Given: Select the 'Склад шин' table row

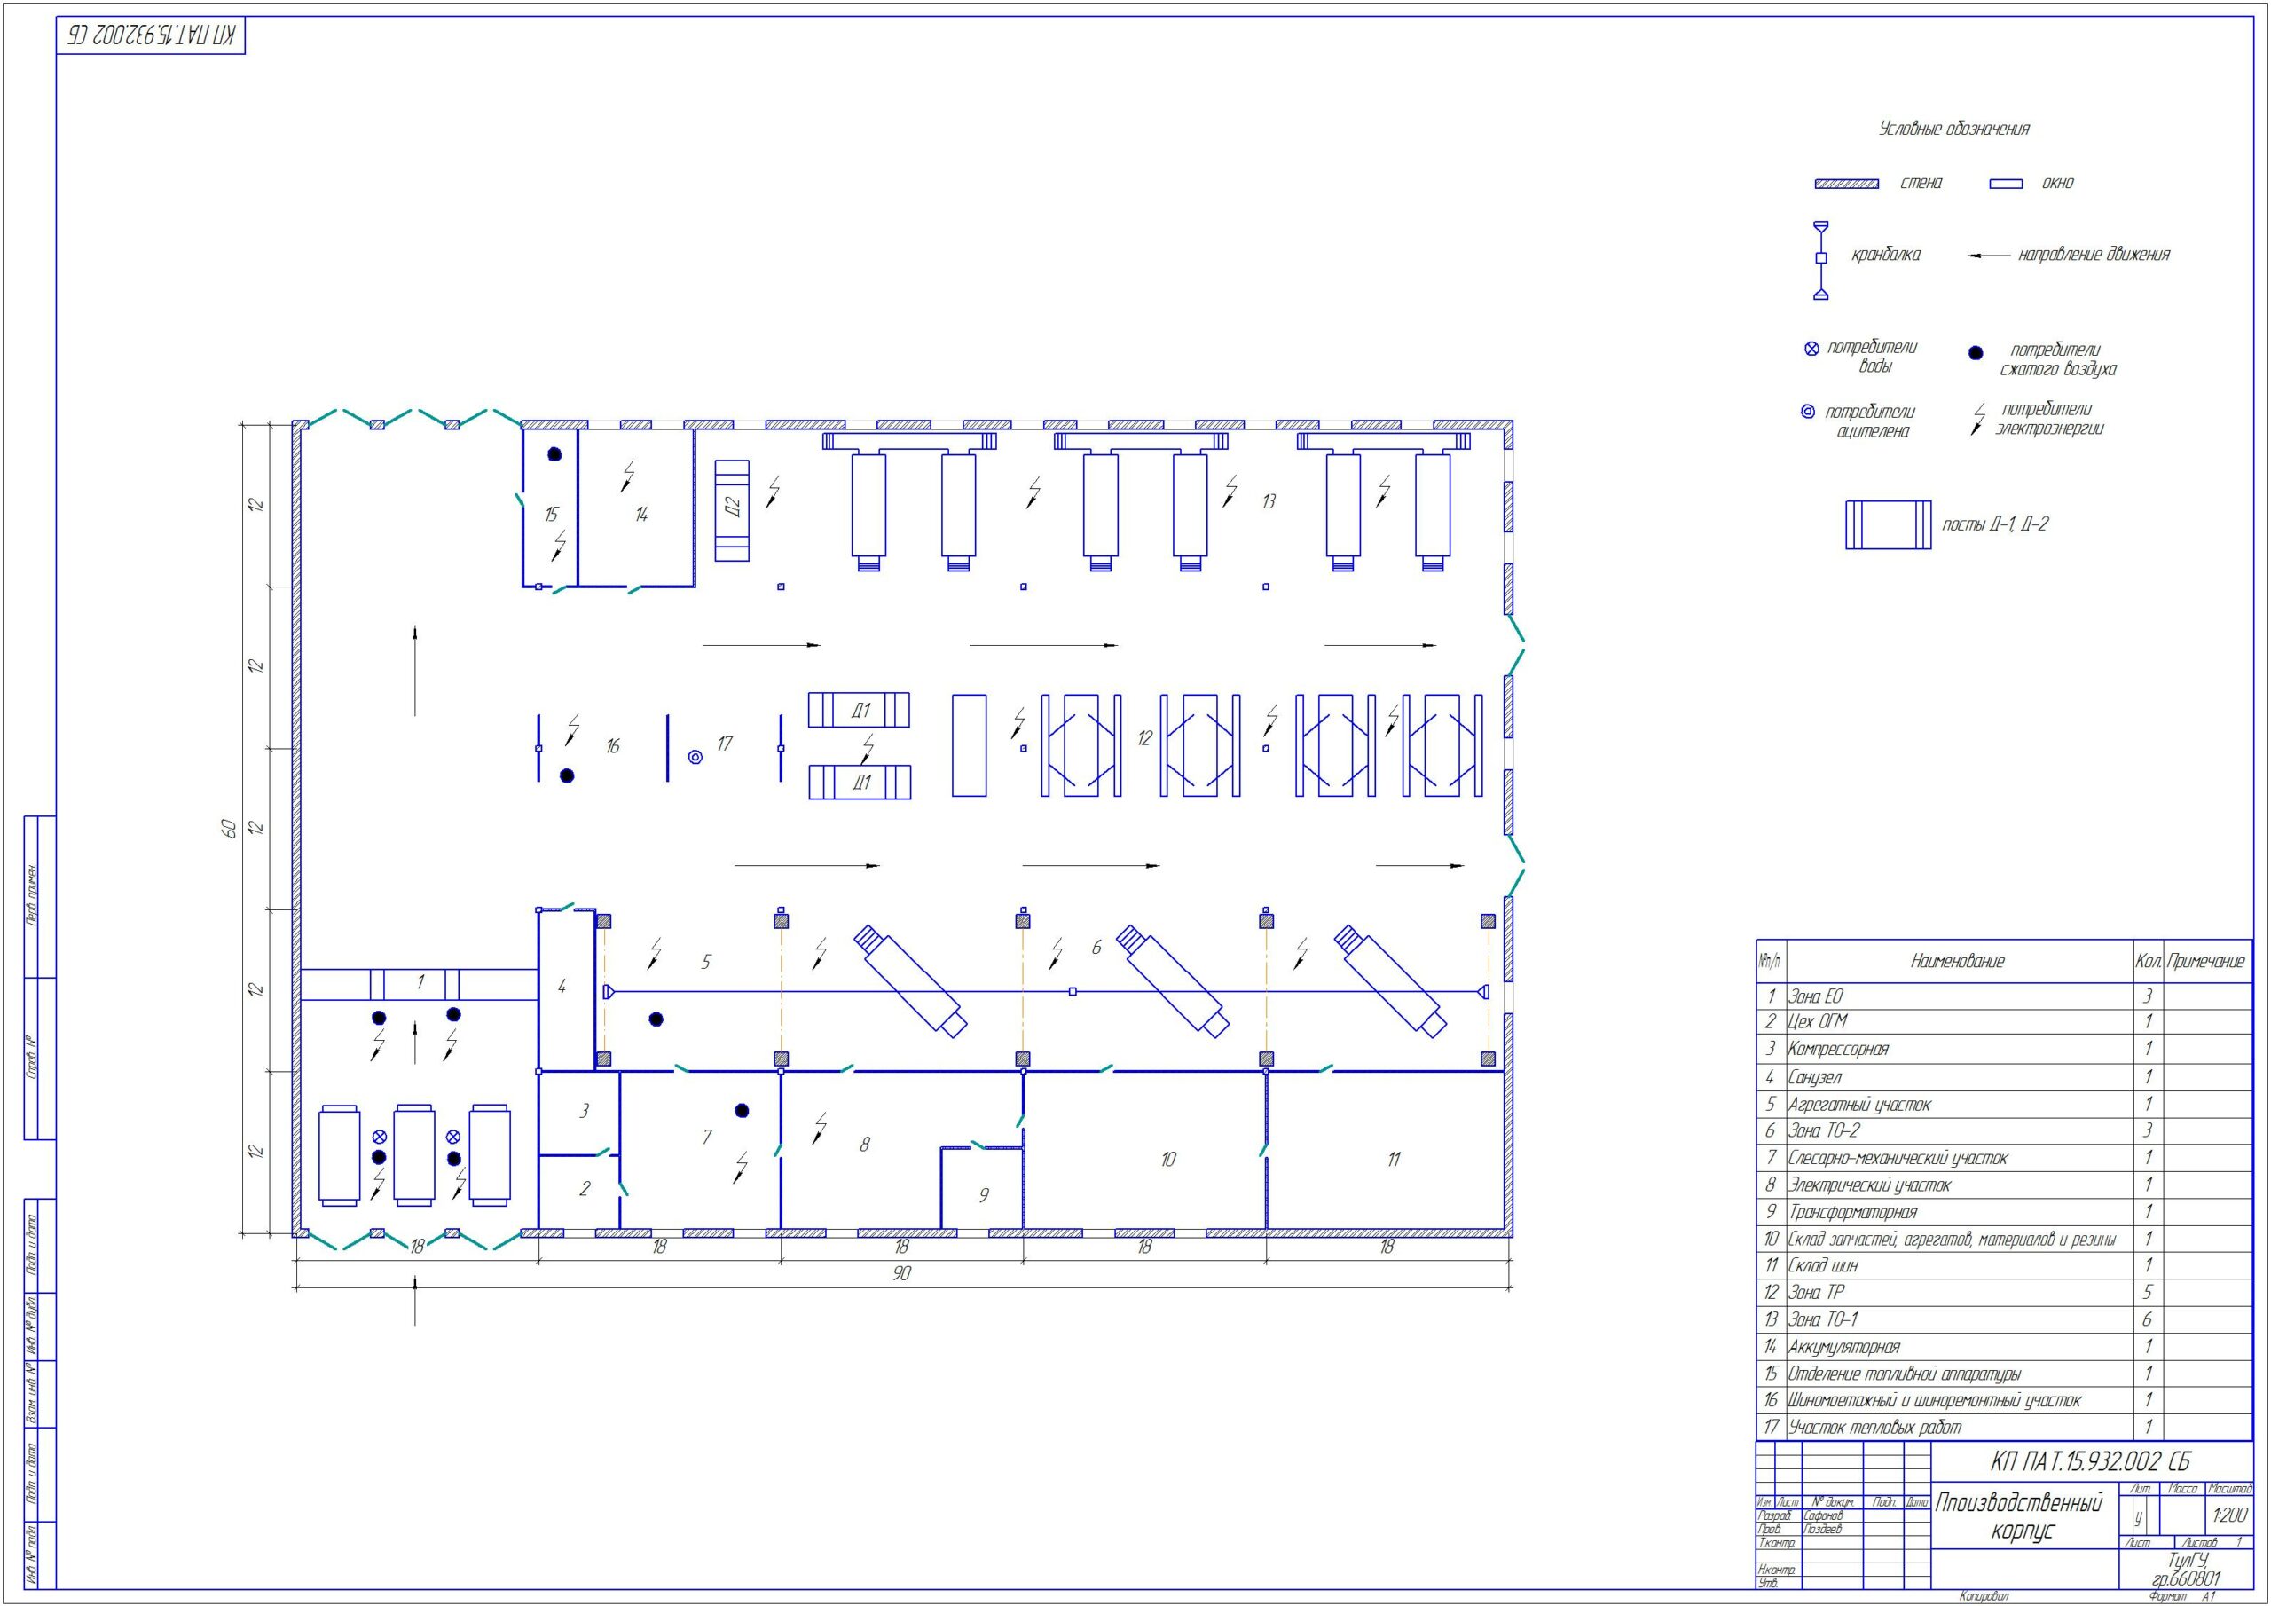Looking at the screenshot, I should (x=2004, y=1265).
